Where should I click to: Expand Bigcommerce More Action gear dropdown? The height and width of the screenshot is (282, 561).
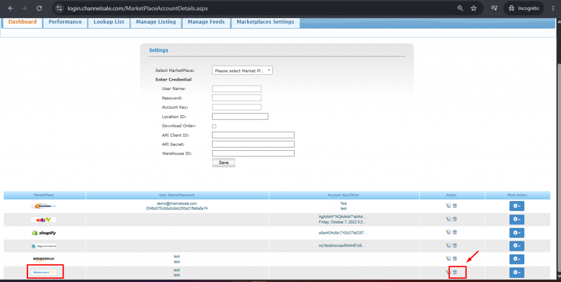click(517, 246)
